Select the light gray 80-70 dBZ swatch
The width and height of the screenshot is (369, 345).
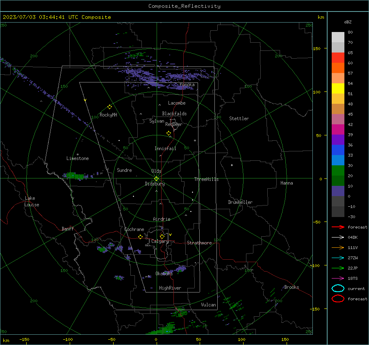(338, 37)
